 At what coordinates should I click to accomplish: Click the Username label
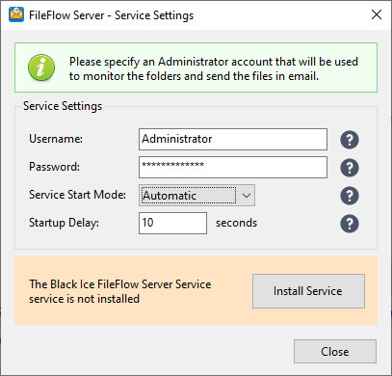pyautogui.click(x=56, y=139)
